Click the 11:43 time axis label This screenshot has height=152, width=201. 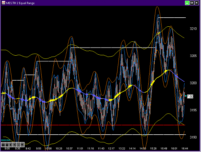point(101,148)
